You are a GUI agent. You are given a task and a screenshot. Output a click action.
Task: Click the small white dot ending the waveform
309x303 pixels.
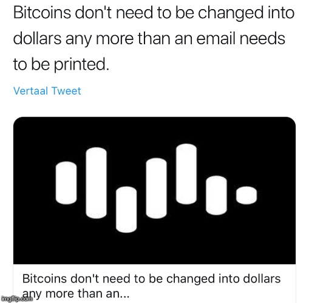246,195
